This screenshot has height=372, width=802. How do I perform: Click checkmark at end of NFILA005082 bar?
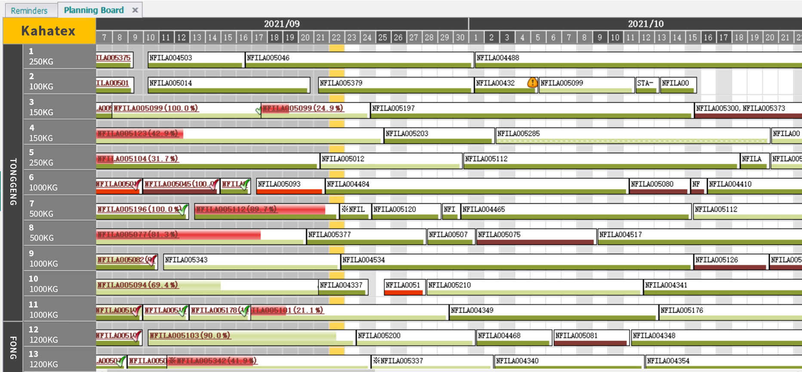[151, 261]
